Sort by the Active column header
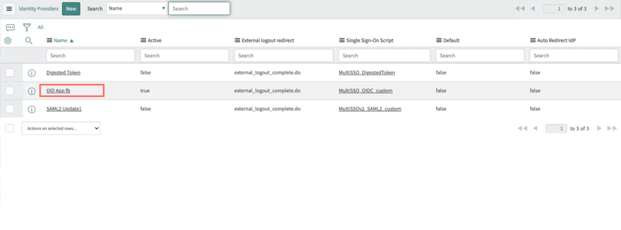This screenshot has height=230, width=621. tap(154, 40)
